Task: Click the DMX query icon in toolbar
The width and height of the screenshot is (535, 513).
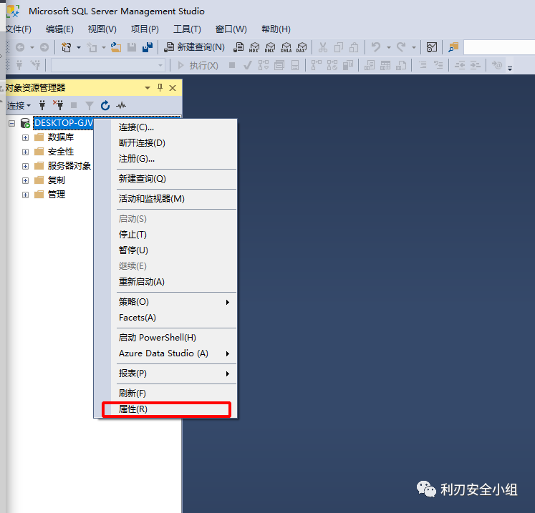Action: pos(270,47)
